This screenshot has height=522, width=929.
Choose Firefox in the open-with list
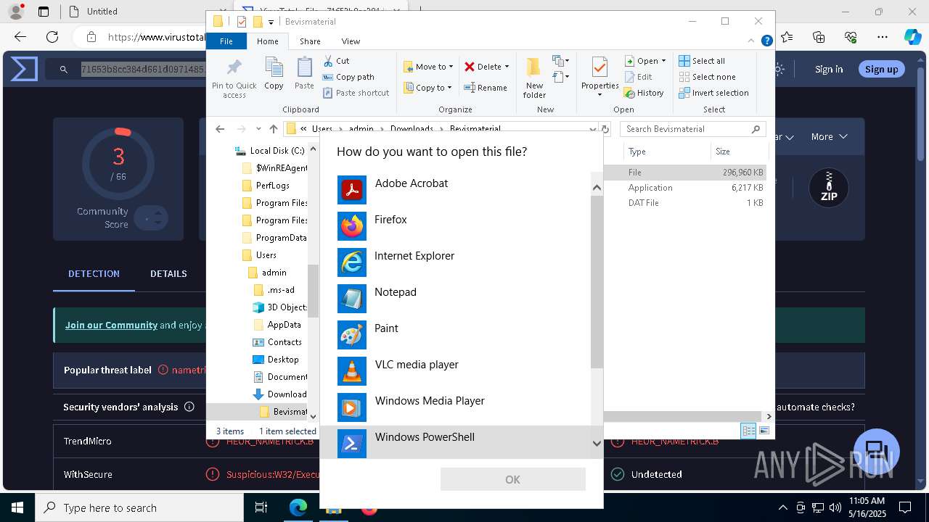point(455,226)
